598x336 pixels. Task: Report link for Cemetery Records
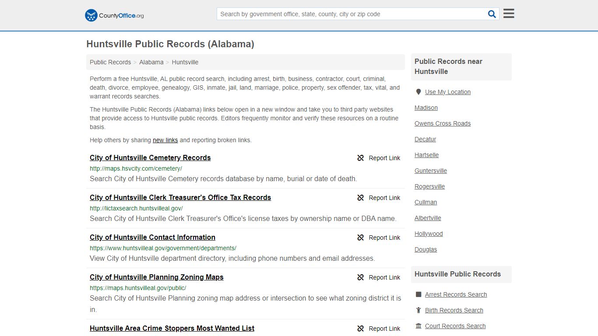click(384, 158)
